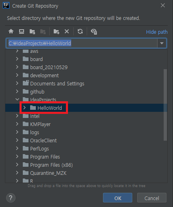
Task: Click the tree vertical scrollbar thumb
Action: 165,105
